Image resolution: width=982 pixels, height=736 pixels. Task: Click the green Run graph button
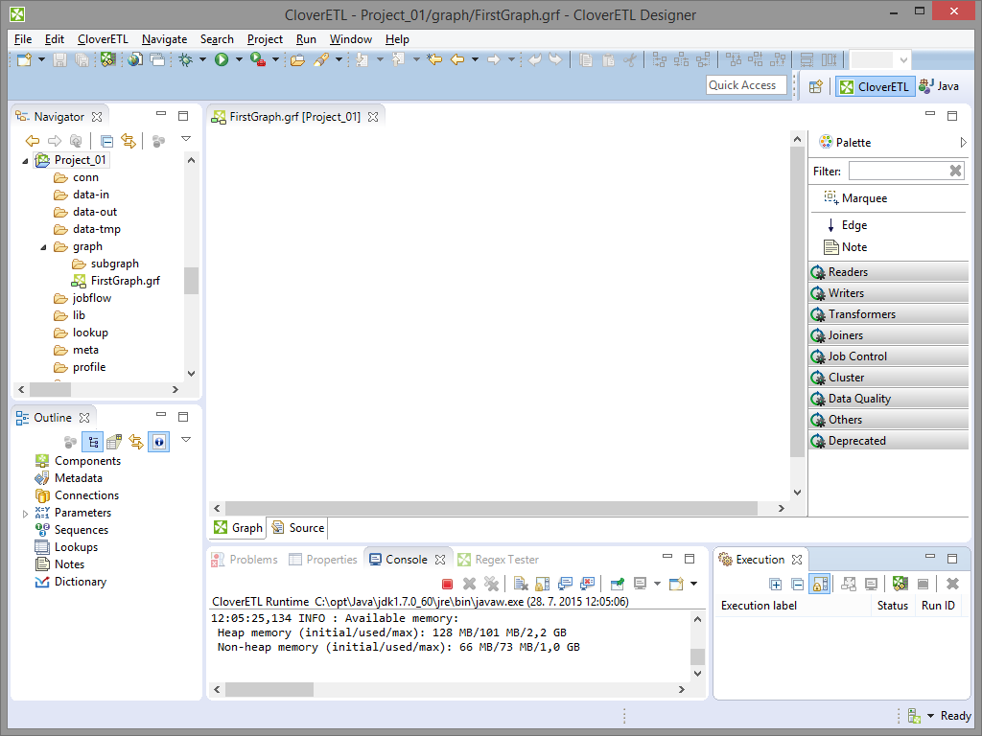(x=222, y=59)
